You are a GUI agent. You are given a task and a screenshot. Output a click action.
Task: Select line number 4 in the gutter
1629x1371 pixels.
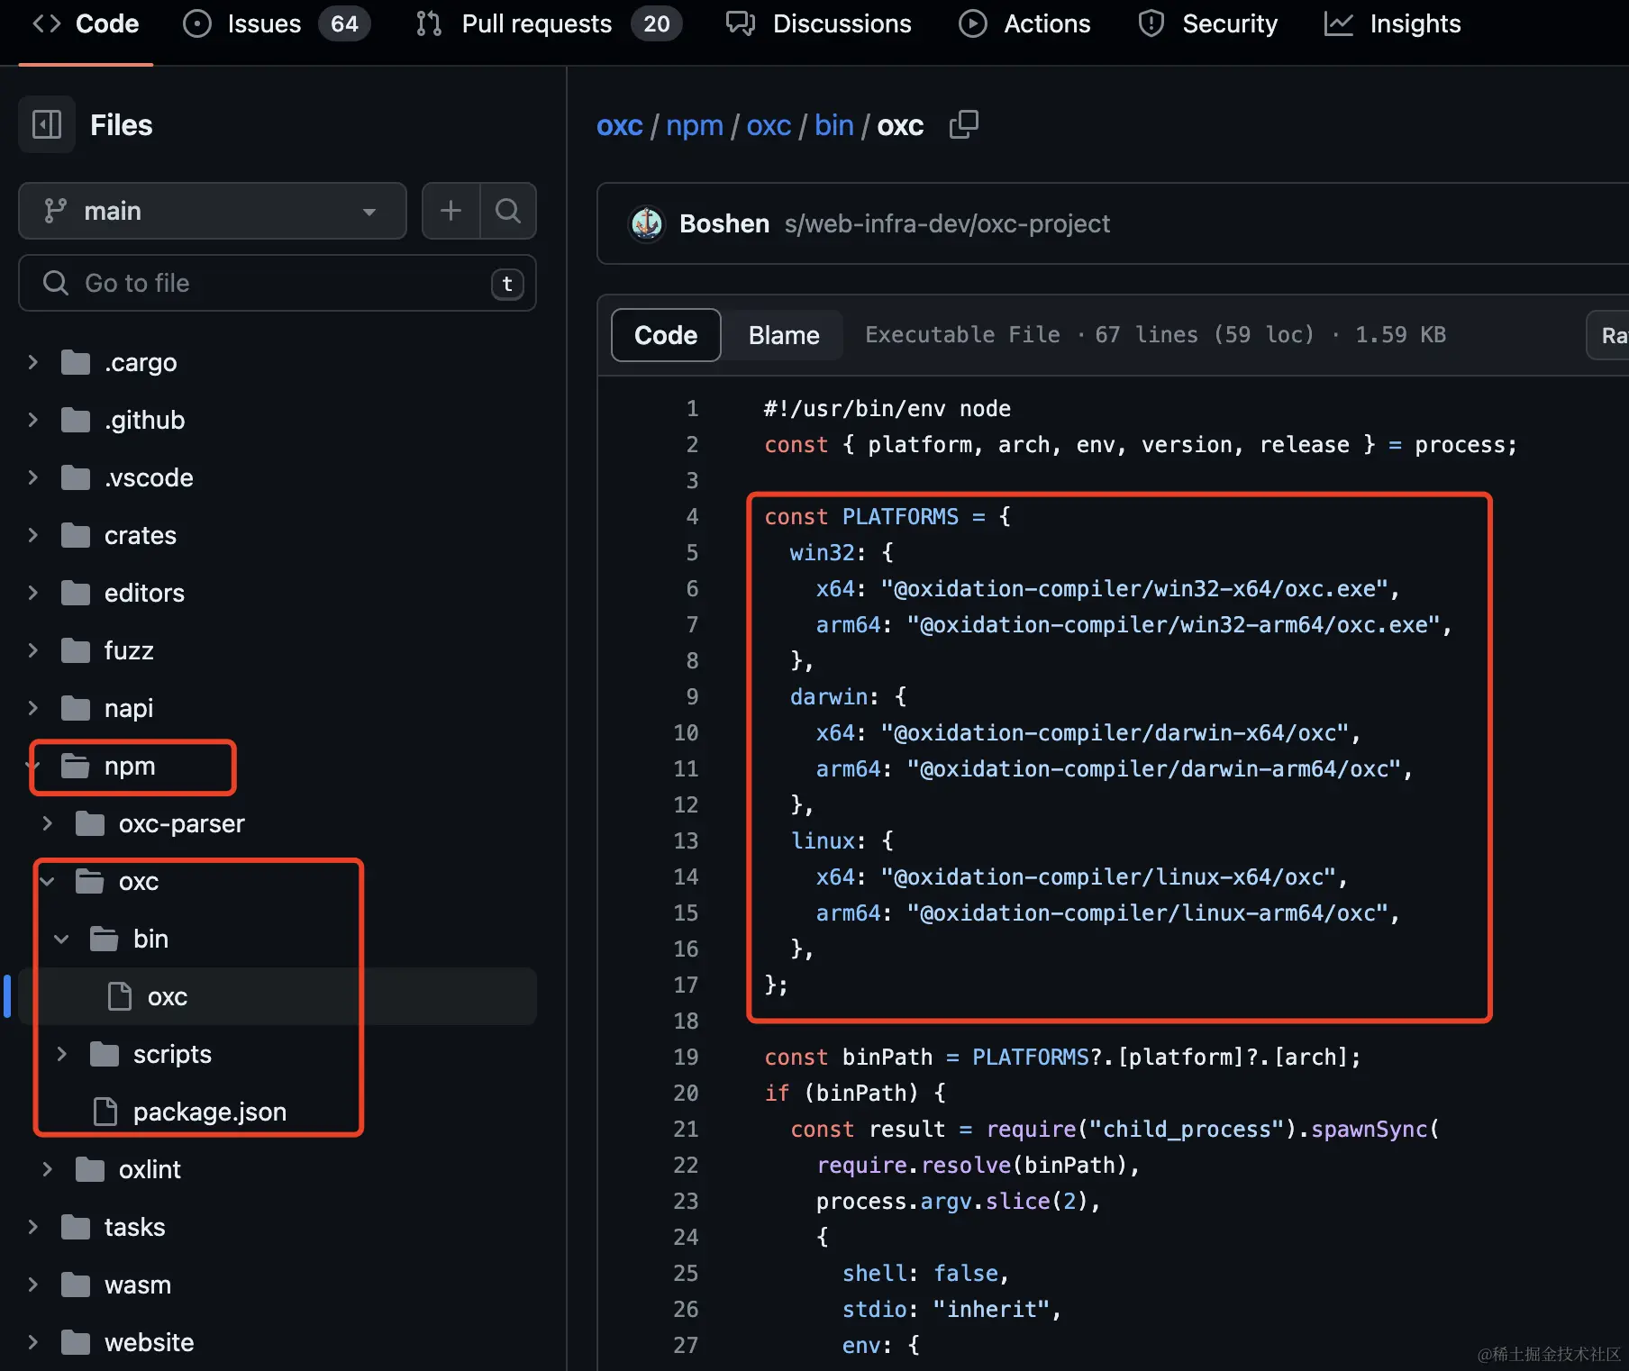[692, 516]
